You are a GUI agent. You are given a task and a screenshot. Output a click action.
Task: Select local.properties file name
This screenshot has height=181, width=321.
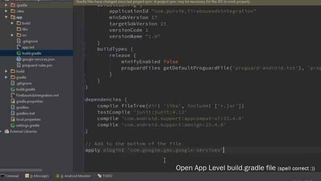(x=28, y=120)
